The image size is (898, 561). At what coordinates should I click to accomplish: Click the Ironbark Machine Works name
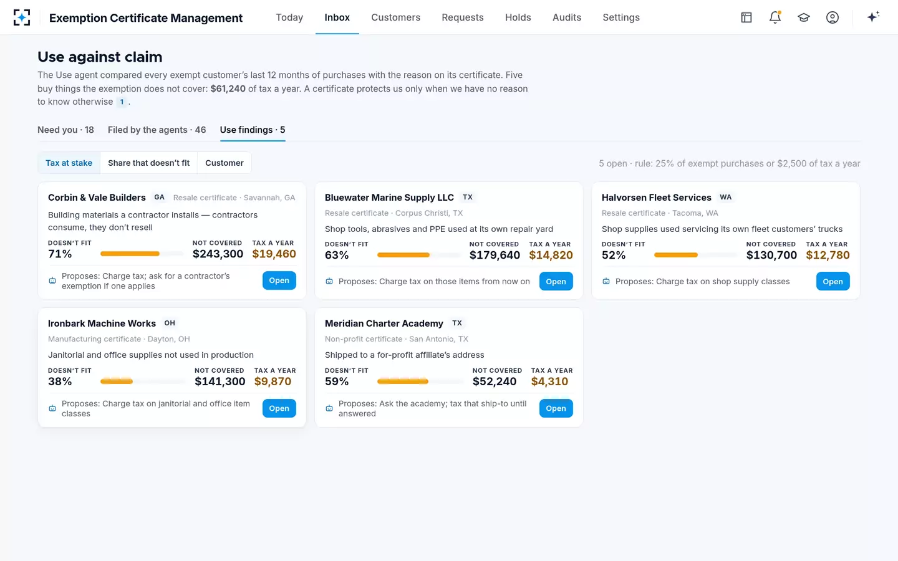click(x=102, y=324)
